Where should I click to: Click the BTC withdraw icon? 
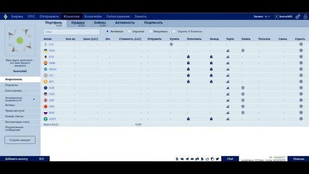pyautogui.click(x=211, y=82)
